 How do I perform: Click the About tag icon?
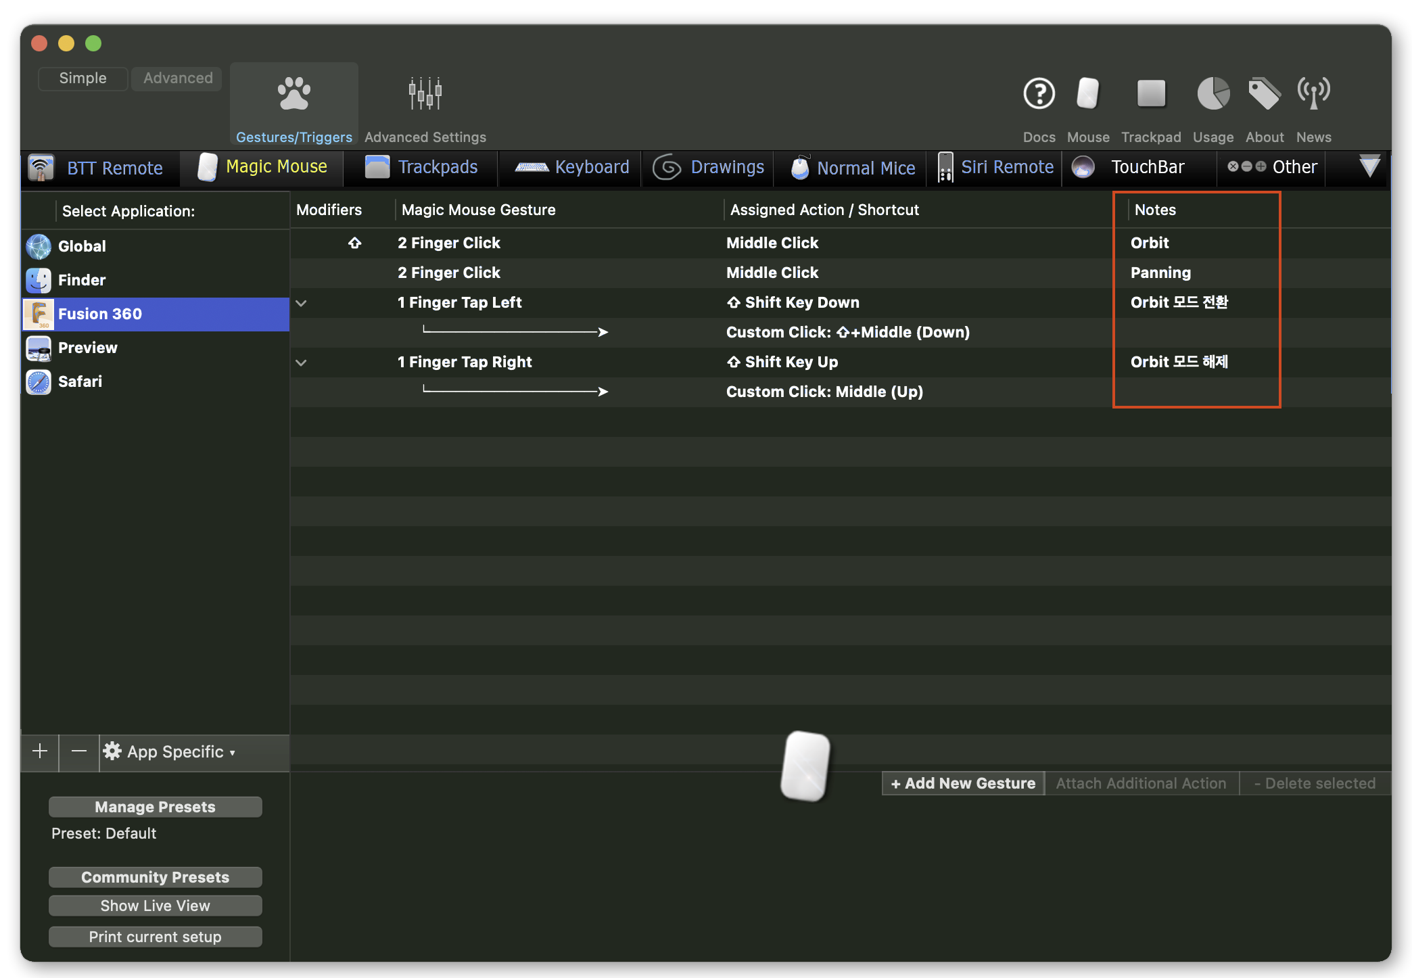1264,94
